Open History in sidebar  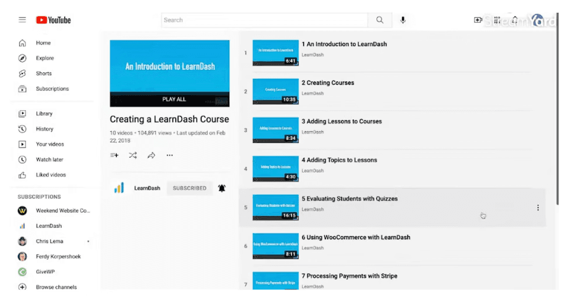pos(44,129)
